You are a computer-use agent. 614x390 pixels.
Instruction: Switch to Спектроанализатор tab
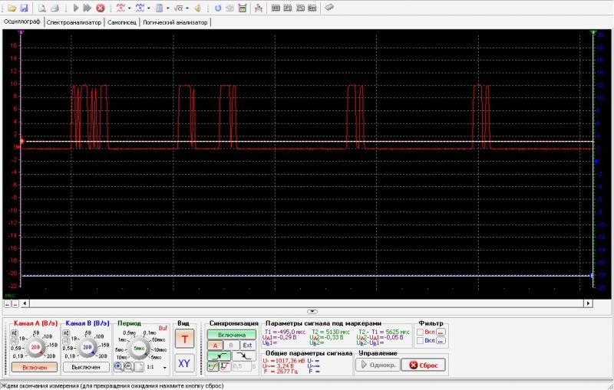(x=74, y=22)
